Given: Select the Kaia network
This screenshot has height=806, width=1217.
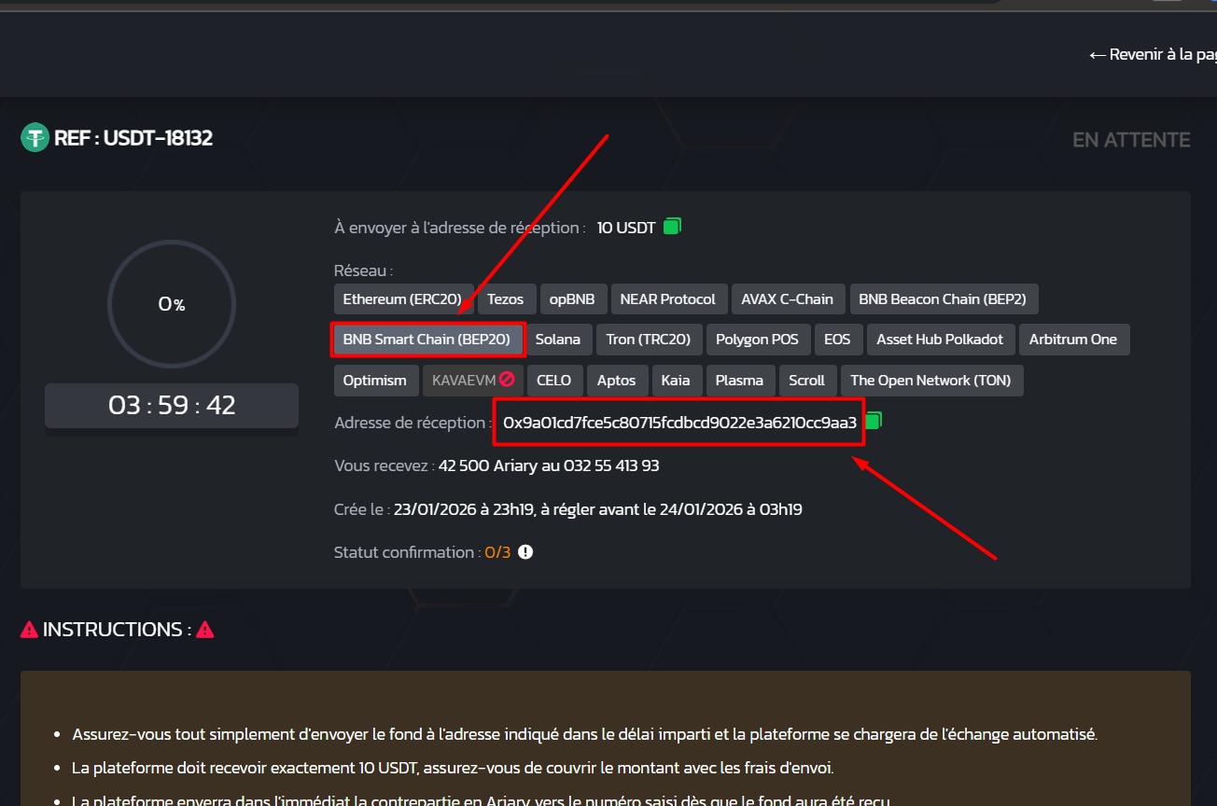Looking at the screenshot, I should [676, 381].
